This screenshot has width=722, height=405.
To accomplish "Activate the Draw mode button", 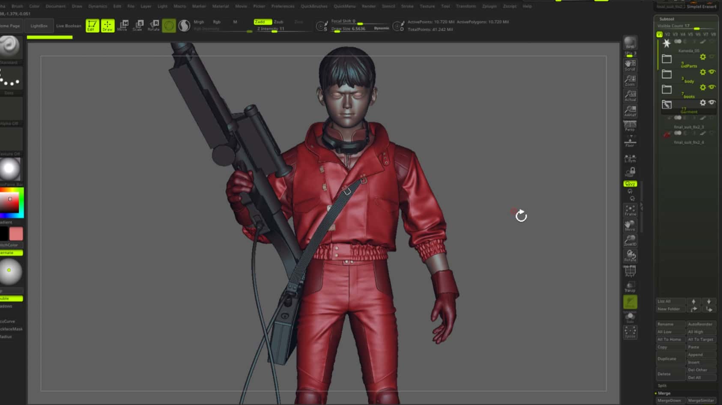I will 107,26.
